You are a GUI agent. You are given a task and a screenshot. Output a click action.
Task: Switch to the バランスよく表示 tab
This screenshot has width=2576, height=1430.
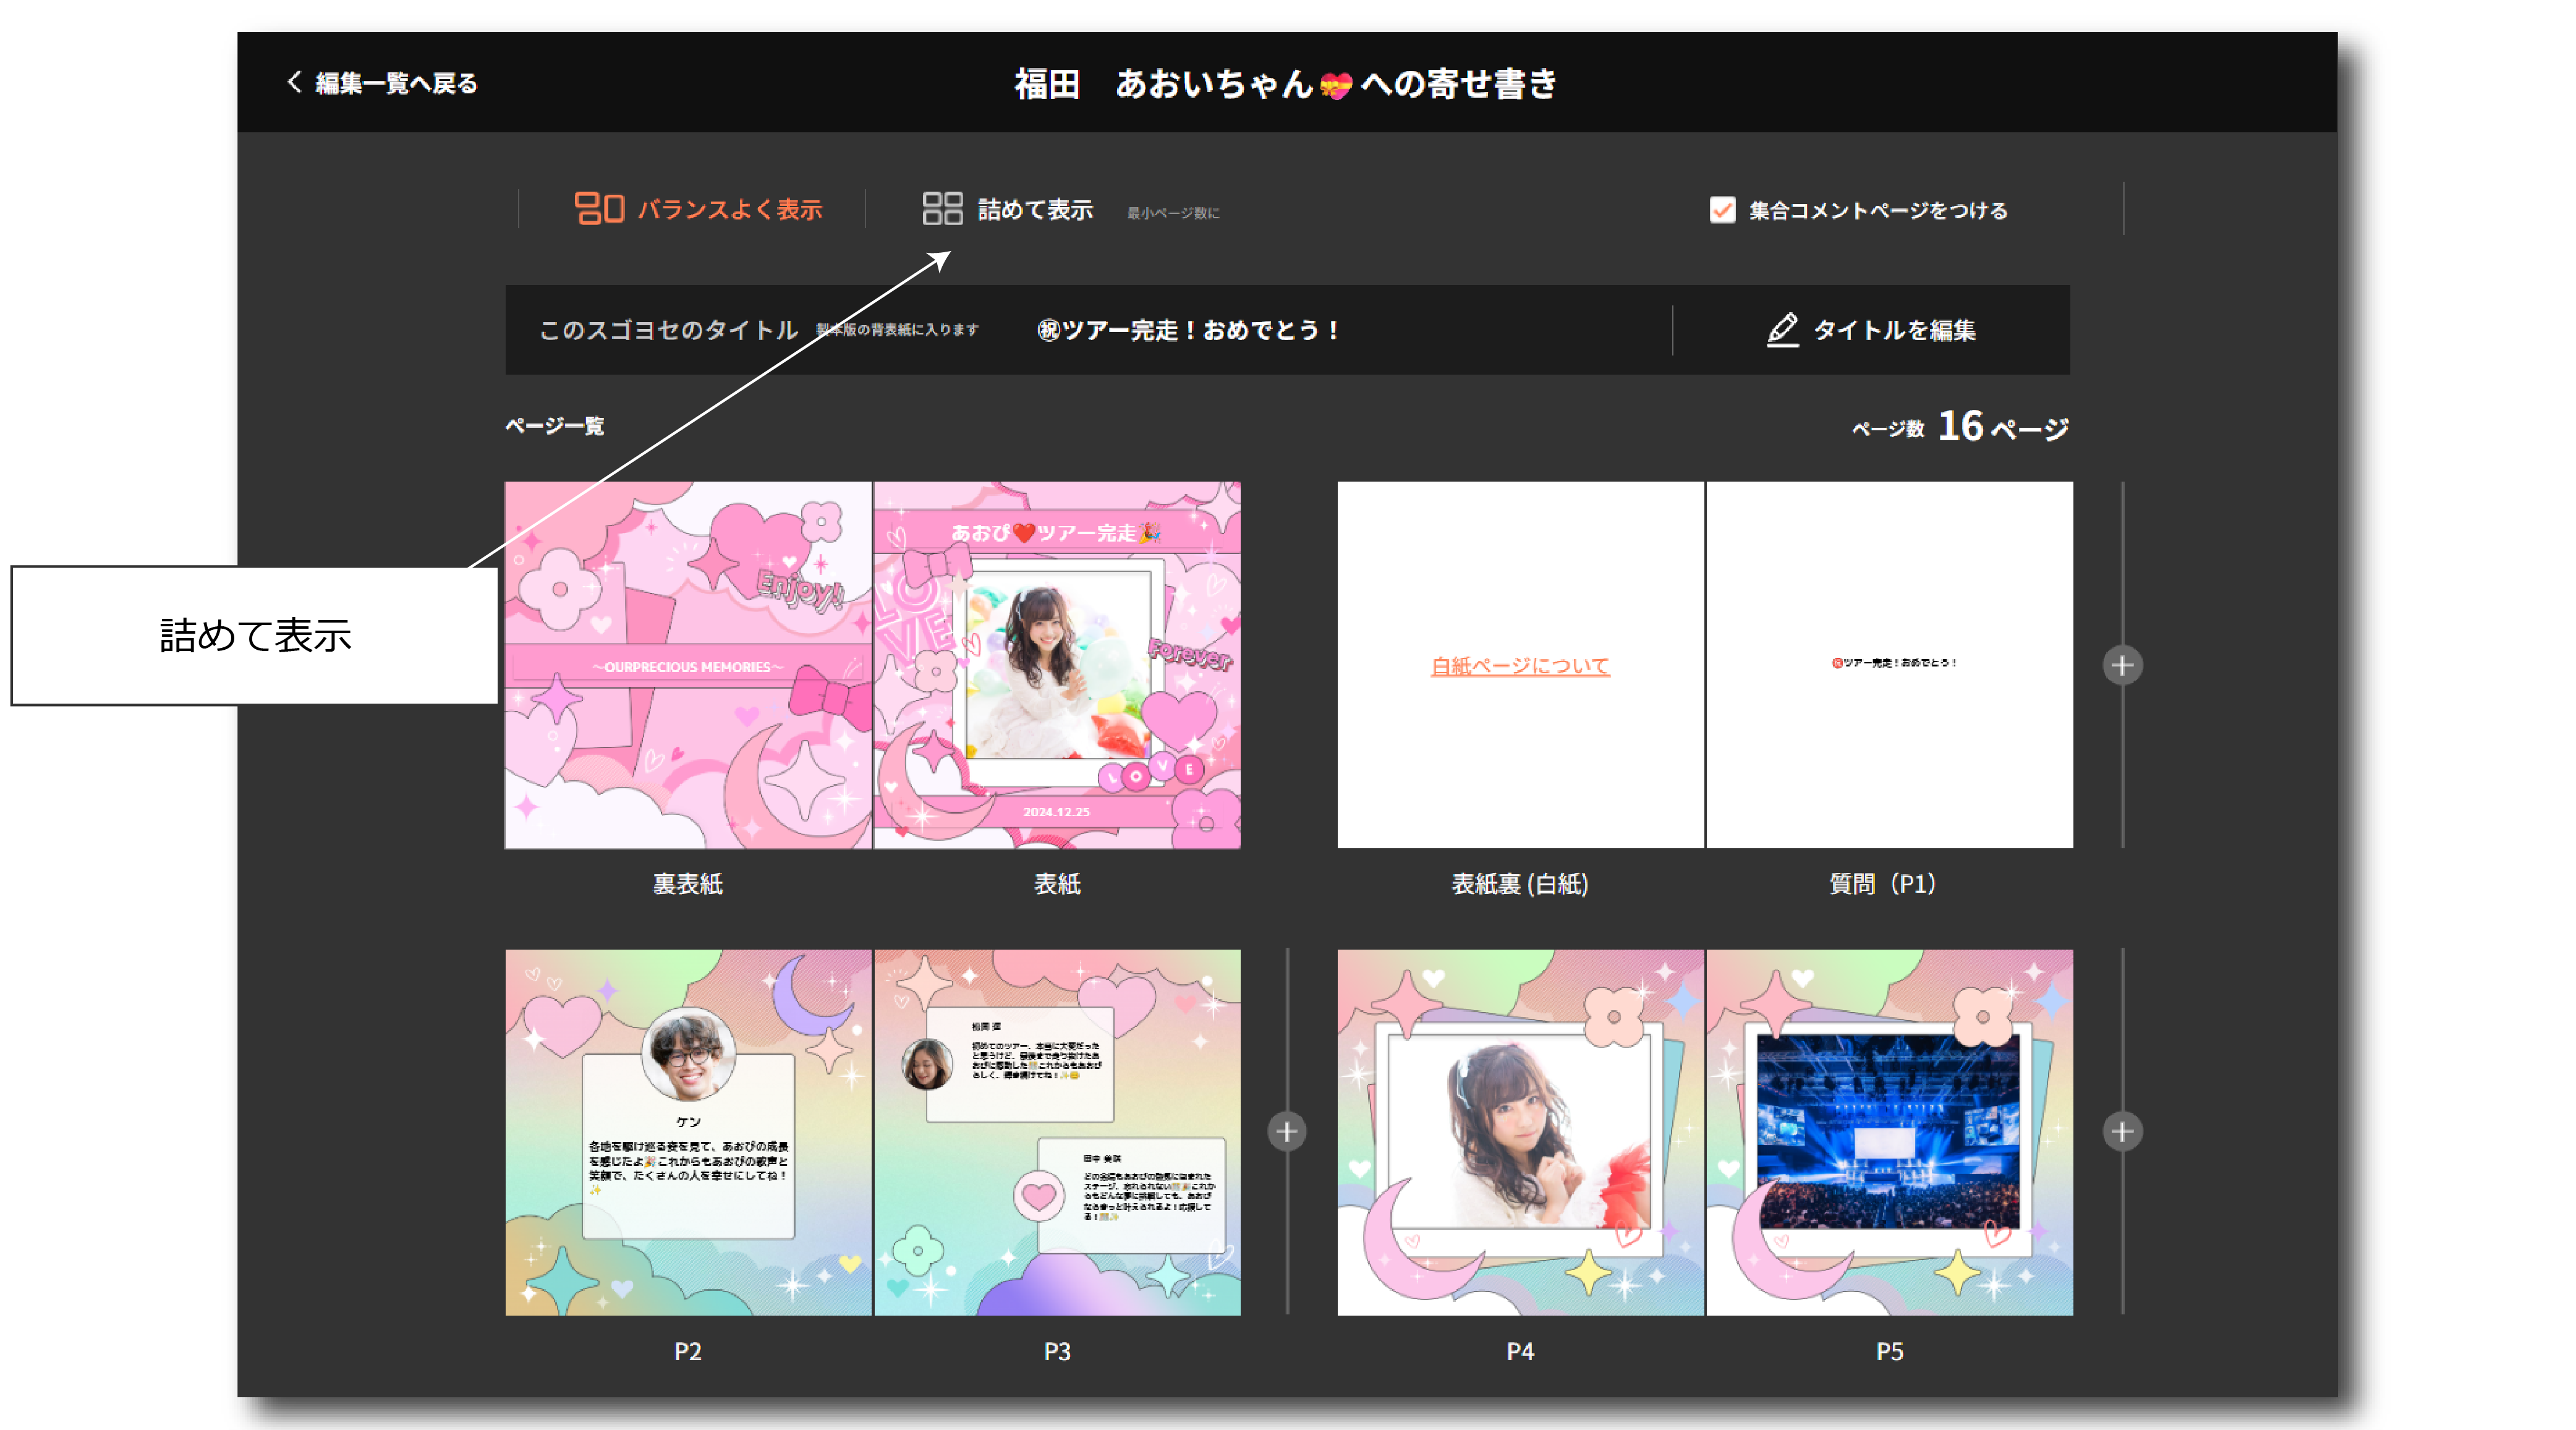click(729, 209)
